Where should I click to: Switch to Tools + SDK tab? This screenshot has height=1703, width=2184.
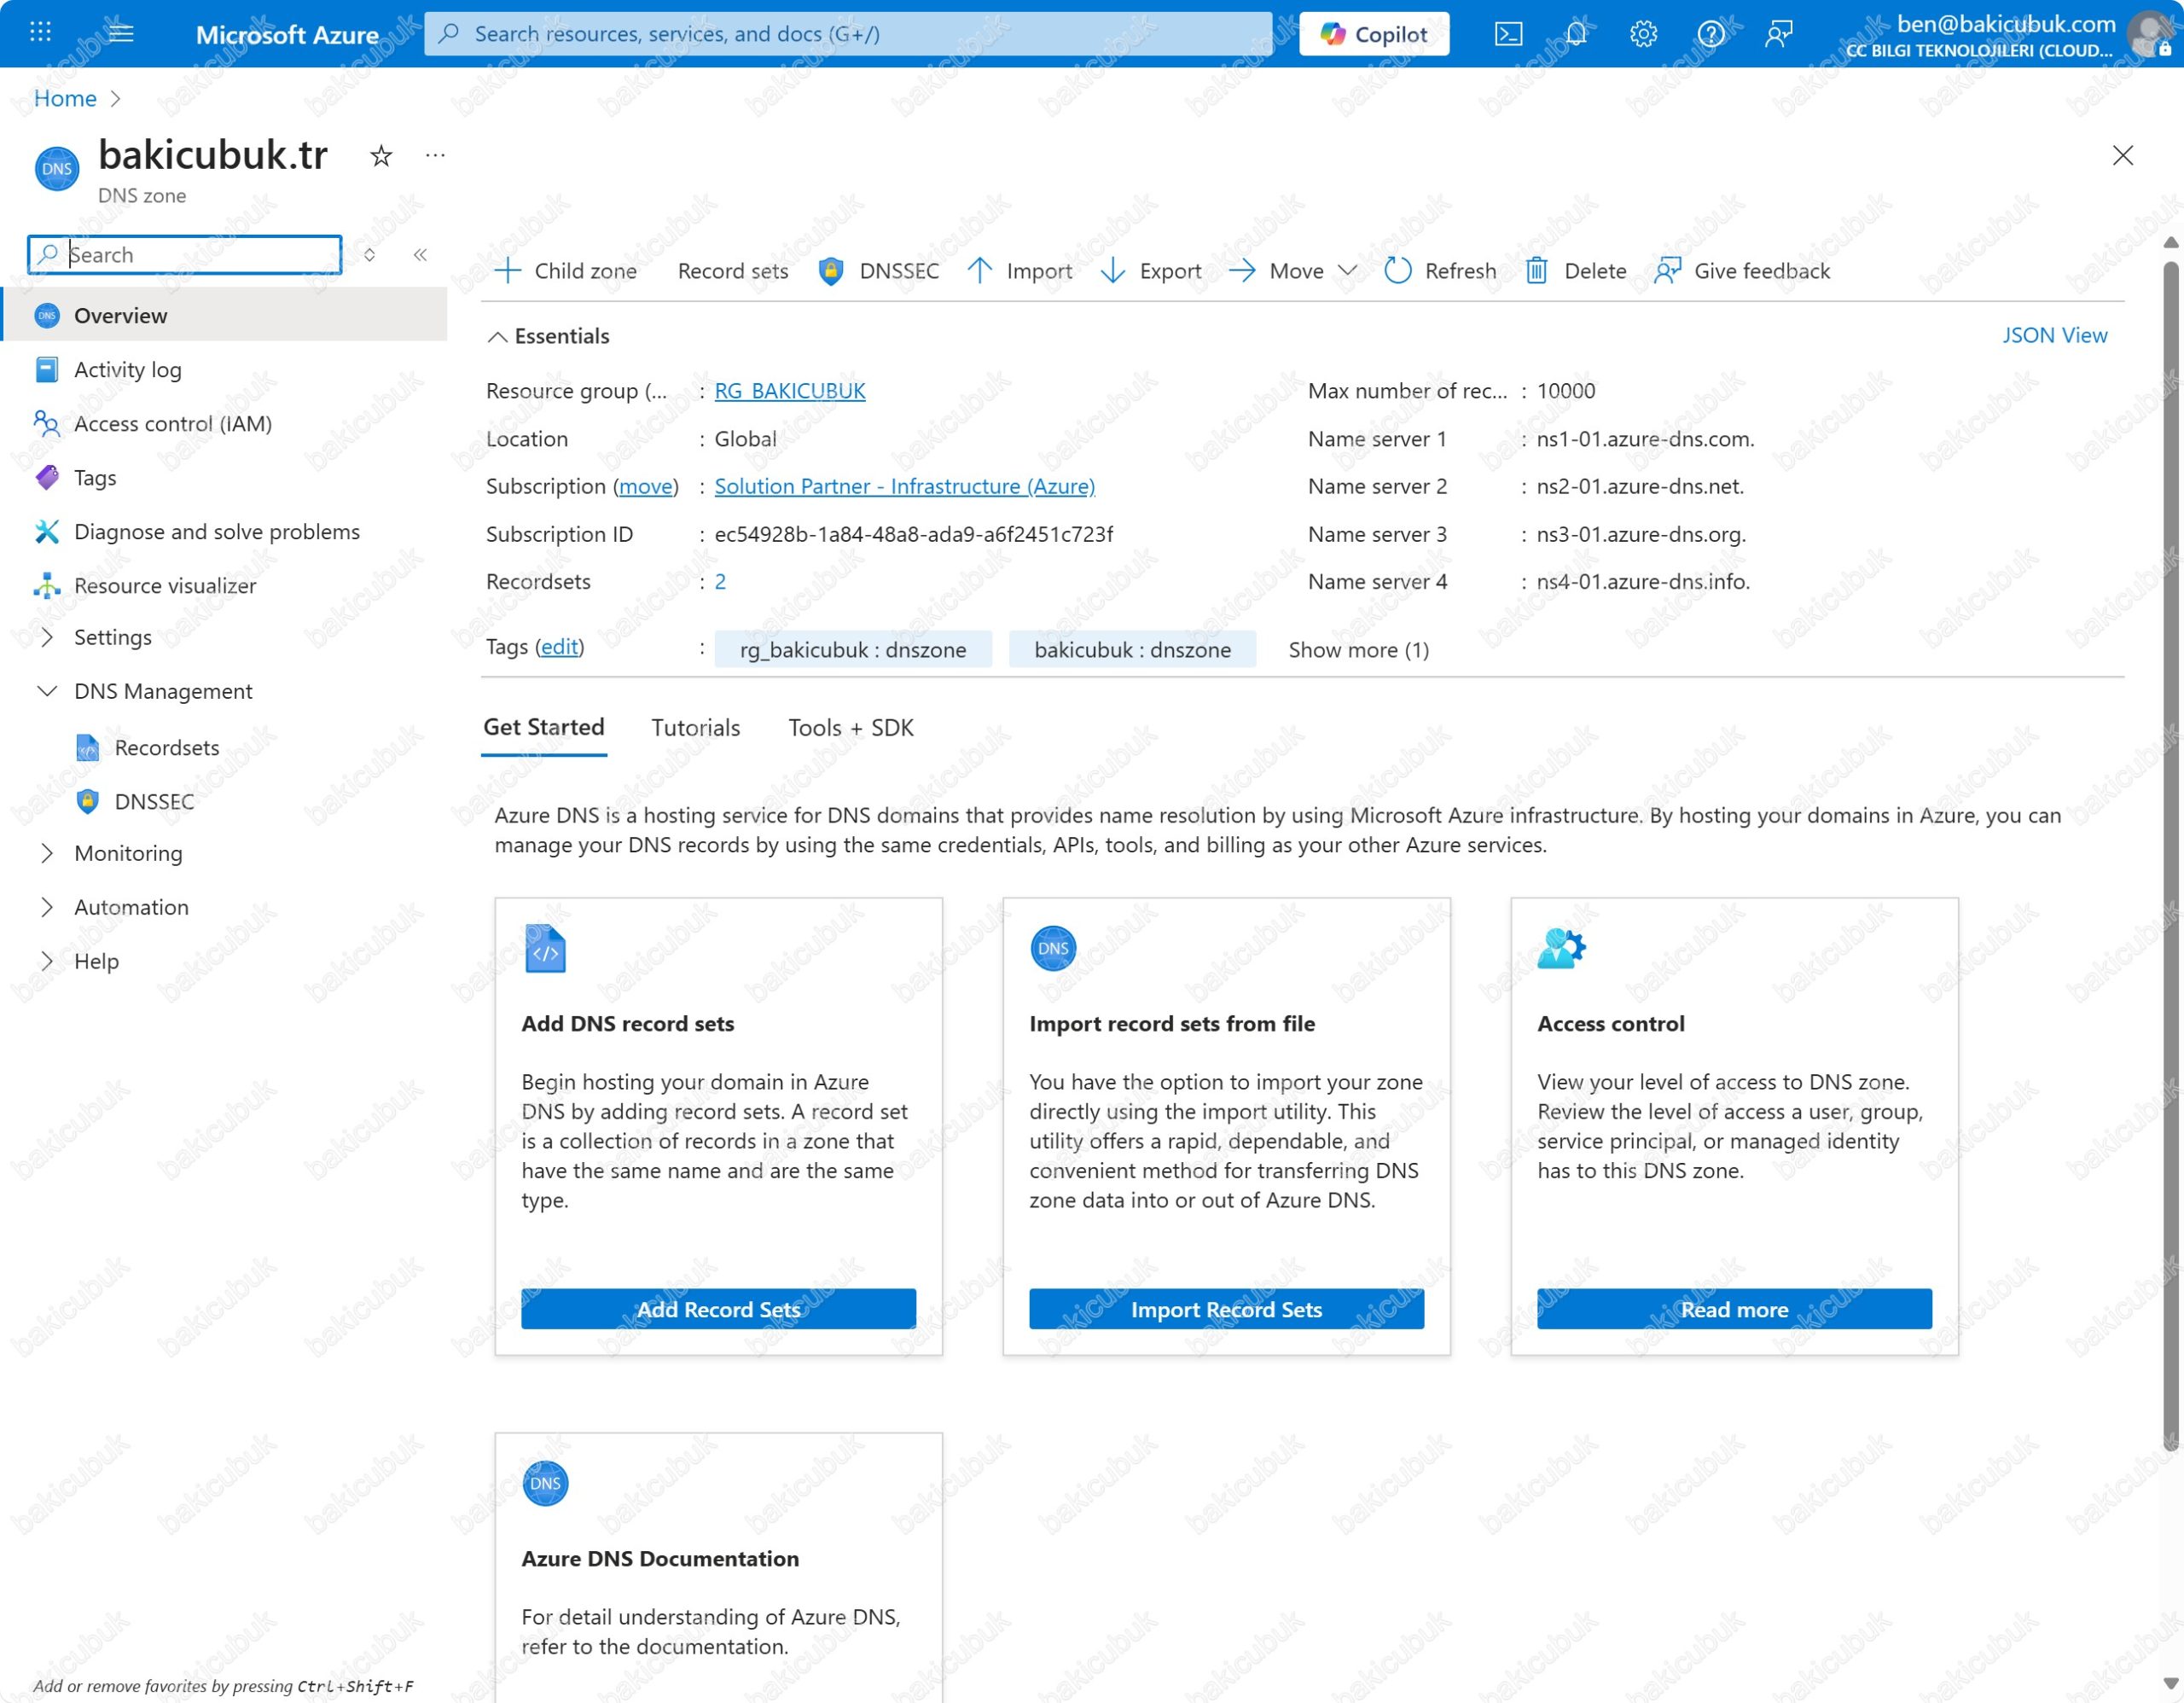(x=850, y=727)
